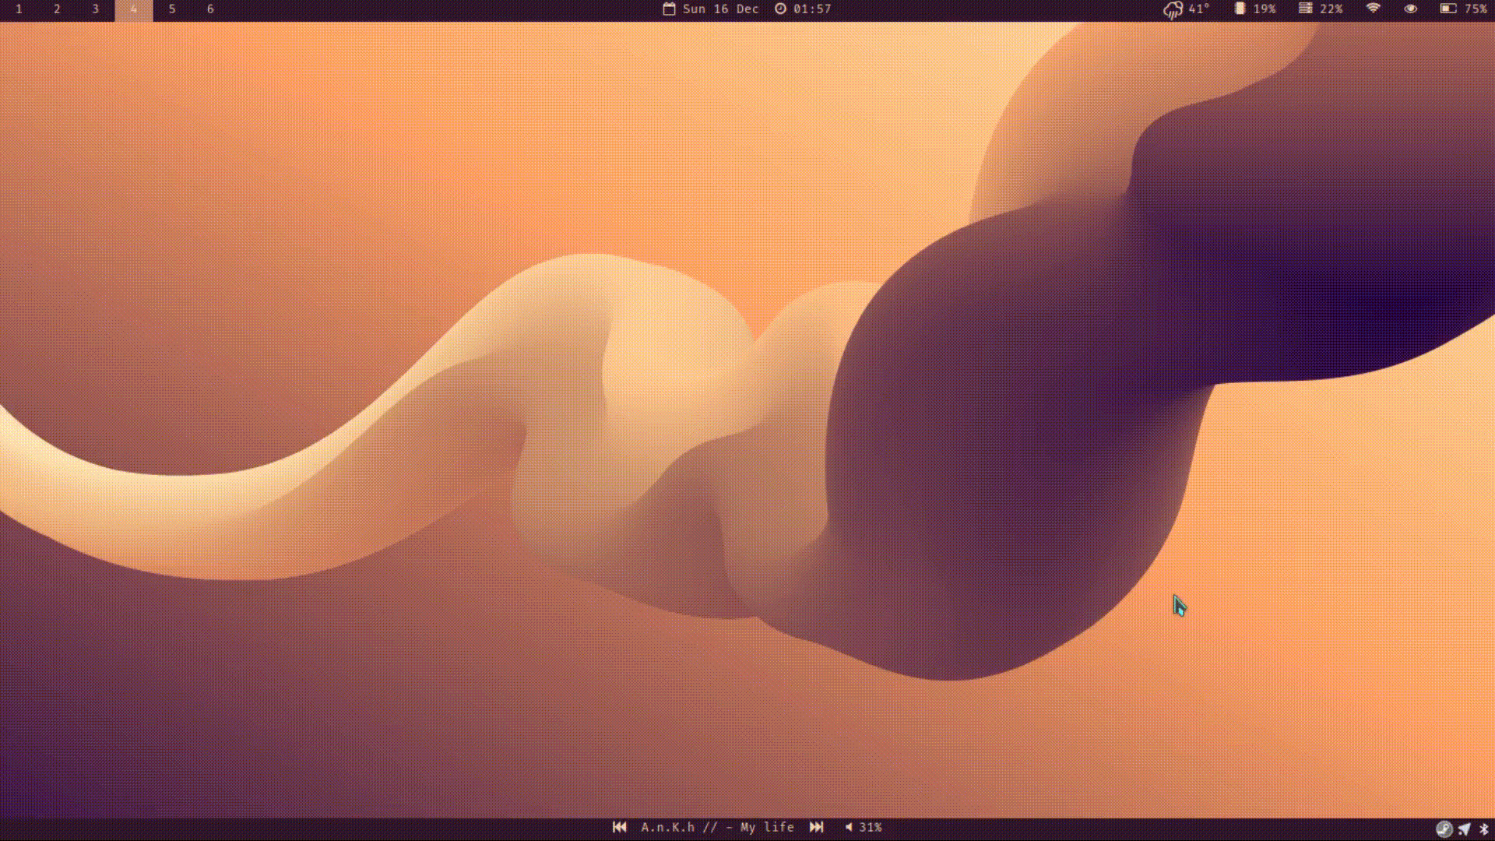Switch to workspace 1
Image resolution: width=1495 pixels, height=841 pixels.
click(19, 9)
